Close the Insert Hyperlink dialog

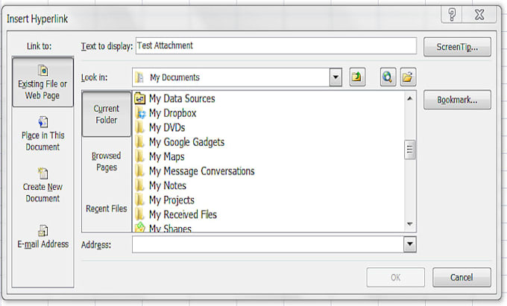479,15
